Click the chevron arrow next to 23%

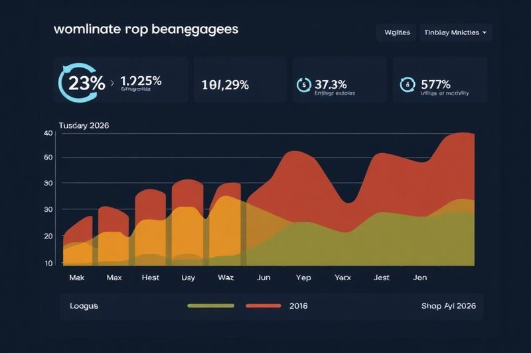(112, 83)
